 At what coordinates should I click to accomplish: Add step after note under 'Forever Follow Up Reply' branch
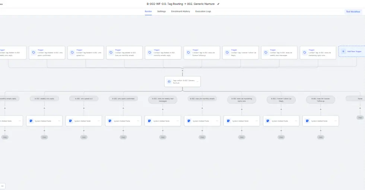(281, 130)
